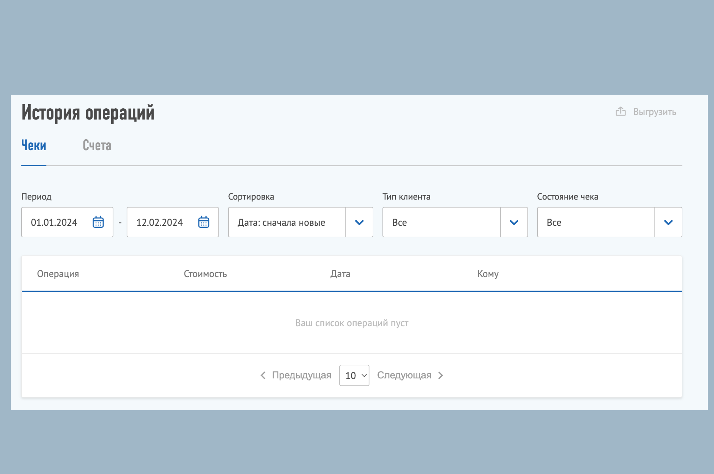This screenshot has height=474, width=714.
Task: Click Операция column header
Action: tap(58, 274)
